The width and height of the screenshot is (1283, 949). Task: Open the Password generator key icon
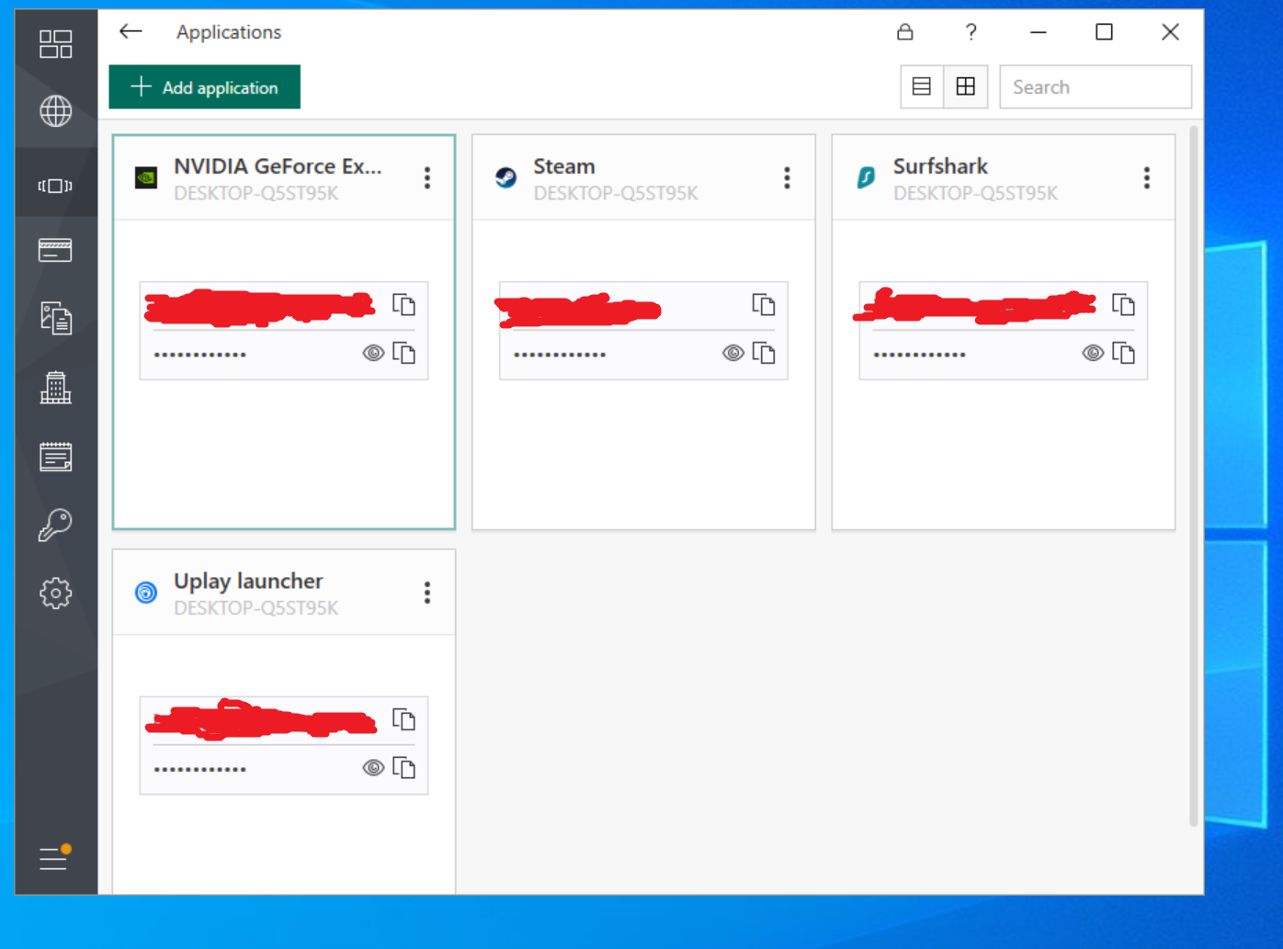[55, 525]
